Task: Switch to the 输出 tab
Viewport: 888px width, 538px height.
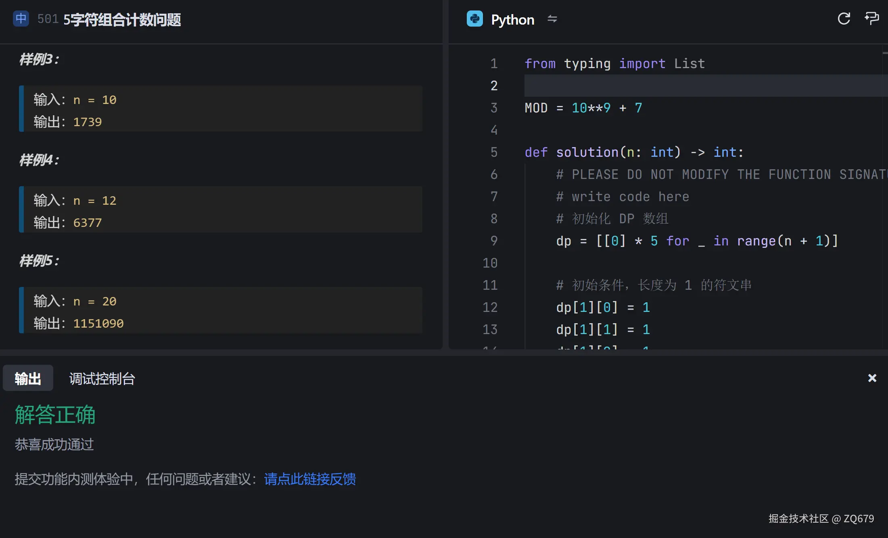Action: pos(27,378)
